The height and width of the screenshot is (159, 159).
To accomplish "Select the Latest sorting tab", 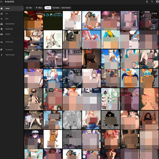I will 48,8.
